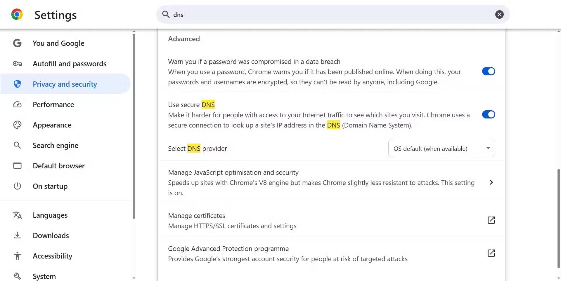Click the Google Advanced Protection external link icon
This screenshot has height=281, width=561.
[491, 253]
